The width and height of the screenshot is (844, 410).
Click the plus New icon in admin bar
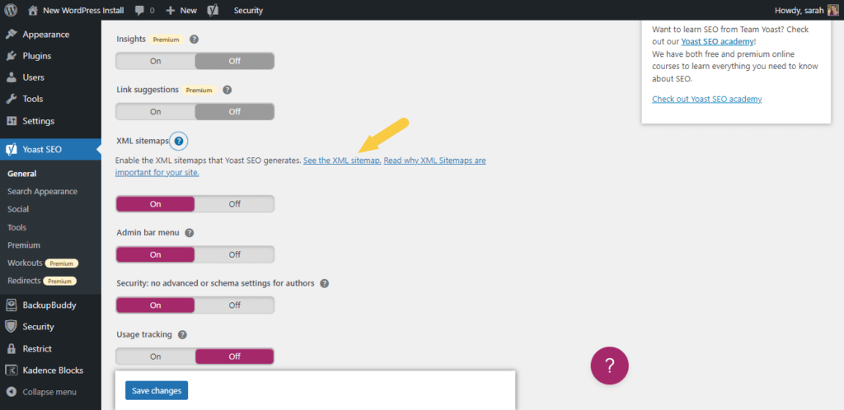click(171, 10)
